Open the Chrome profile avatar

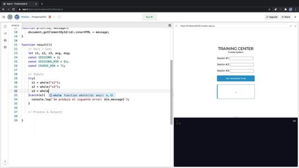(x=291, y=9)
